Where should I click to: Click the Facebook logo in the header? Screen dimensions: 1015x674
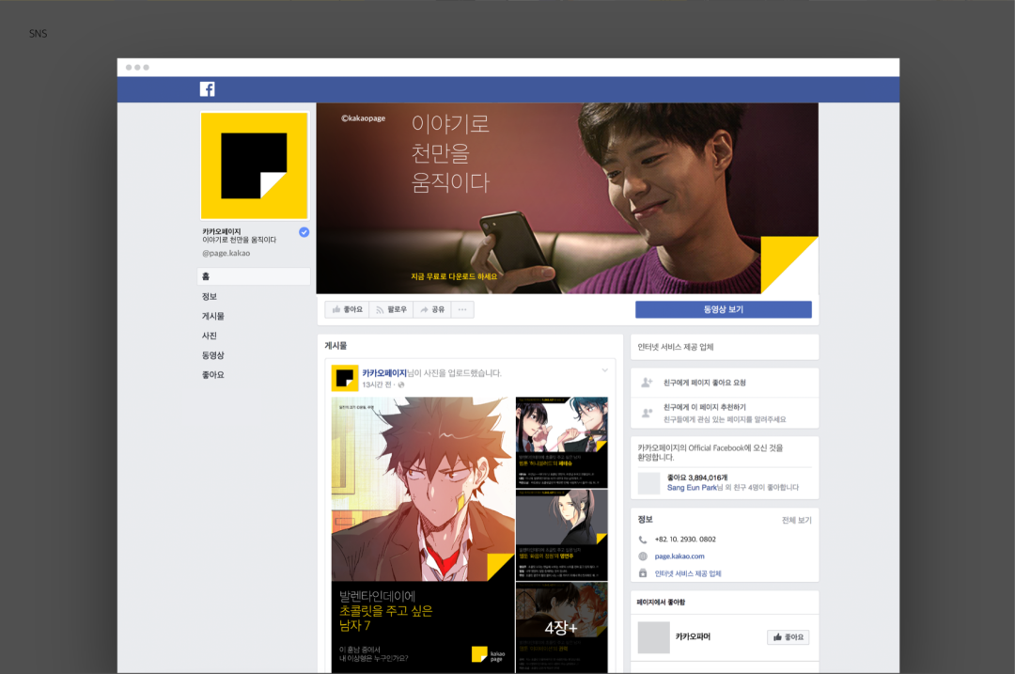coord(207,89)
